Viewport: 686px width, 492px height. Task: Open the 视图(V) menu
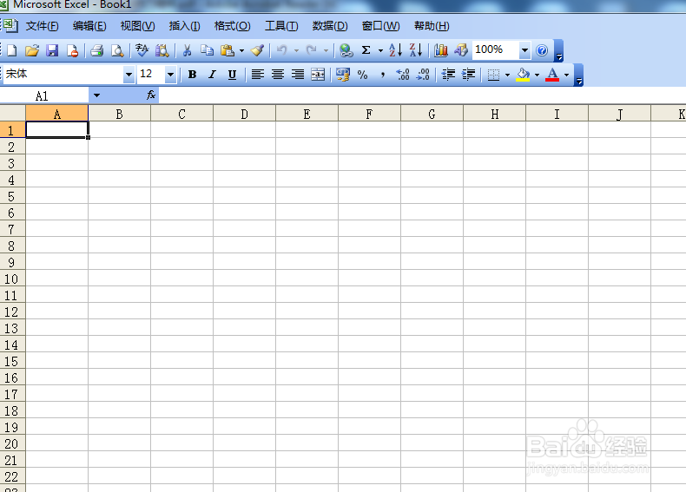tap(137, 26)
